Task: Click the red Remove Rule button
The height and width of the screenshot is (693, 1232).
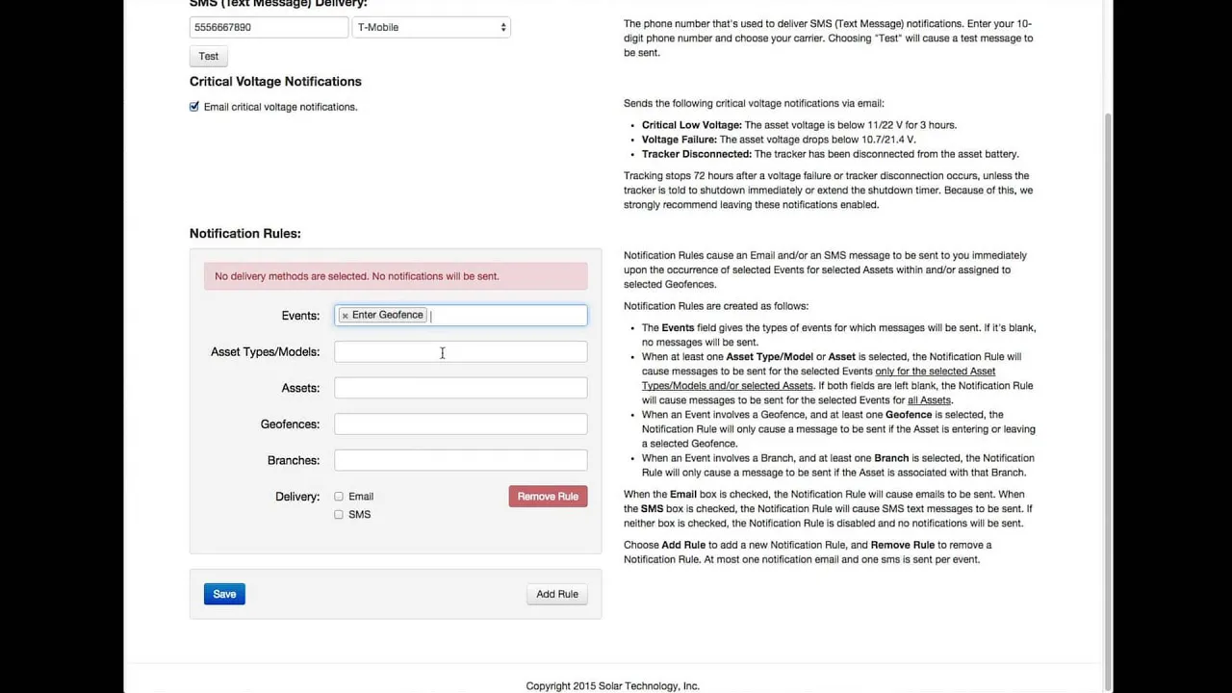Action: point(548,497)
